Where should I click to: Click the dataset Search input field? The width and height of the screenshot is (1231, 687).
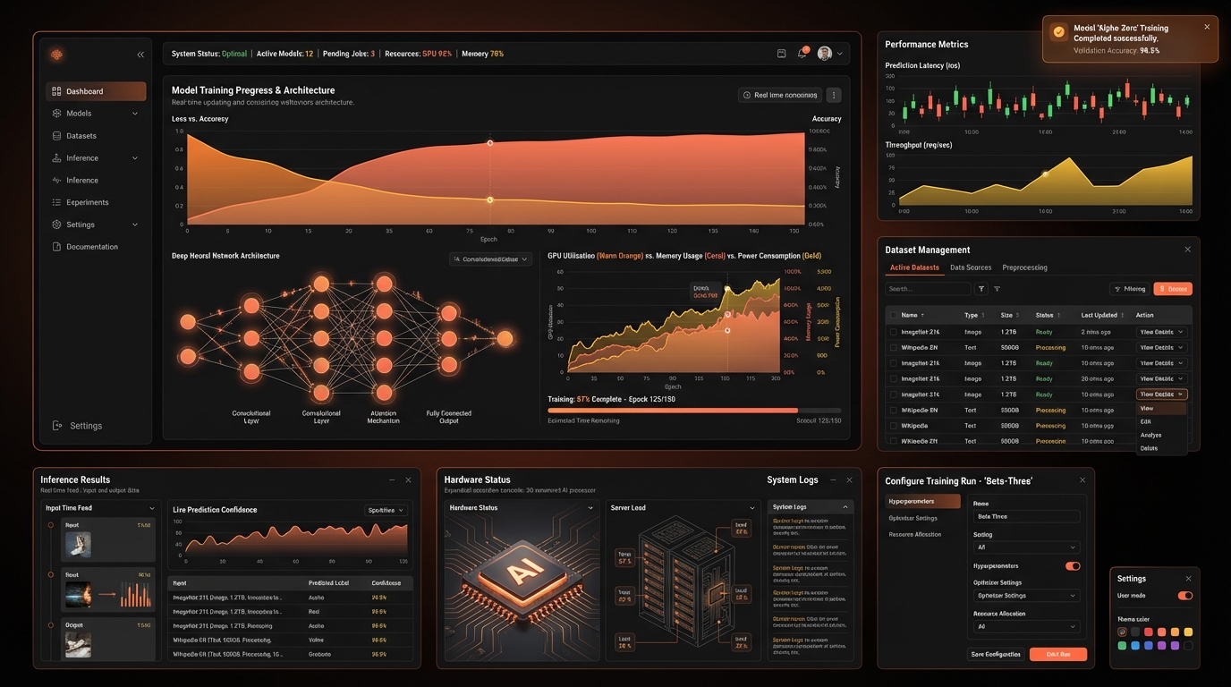tap(927, 289)
